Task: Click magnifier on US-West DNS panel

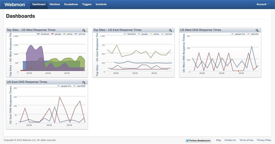Action: pyautogui.click(x=257, y=30)
